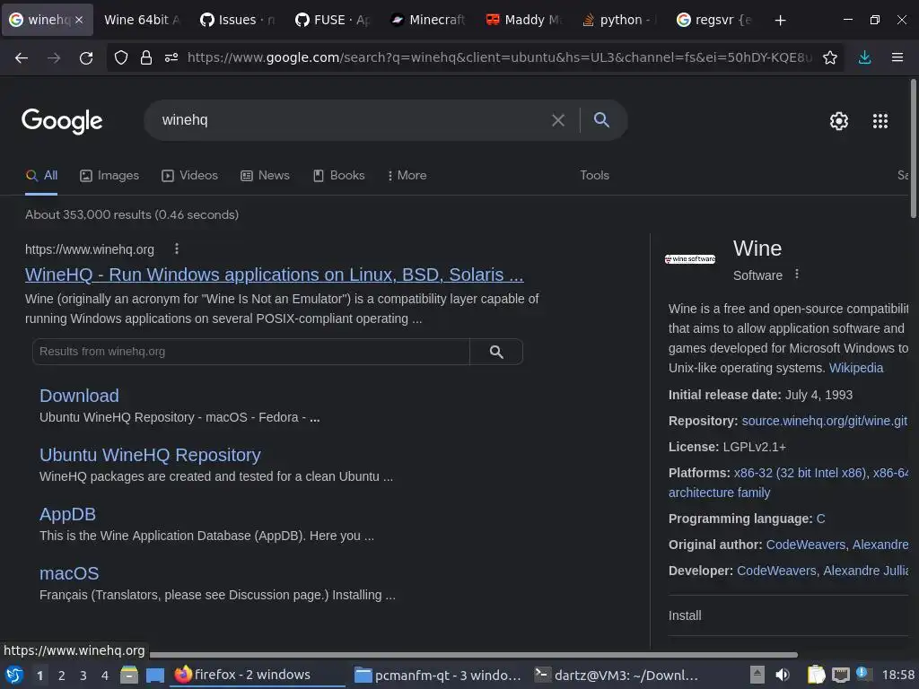
Task: Open the file manager launcher in the panel
Action: [129, 675]
